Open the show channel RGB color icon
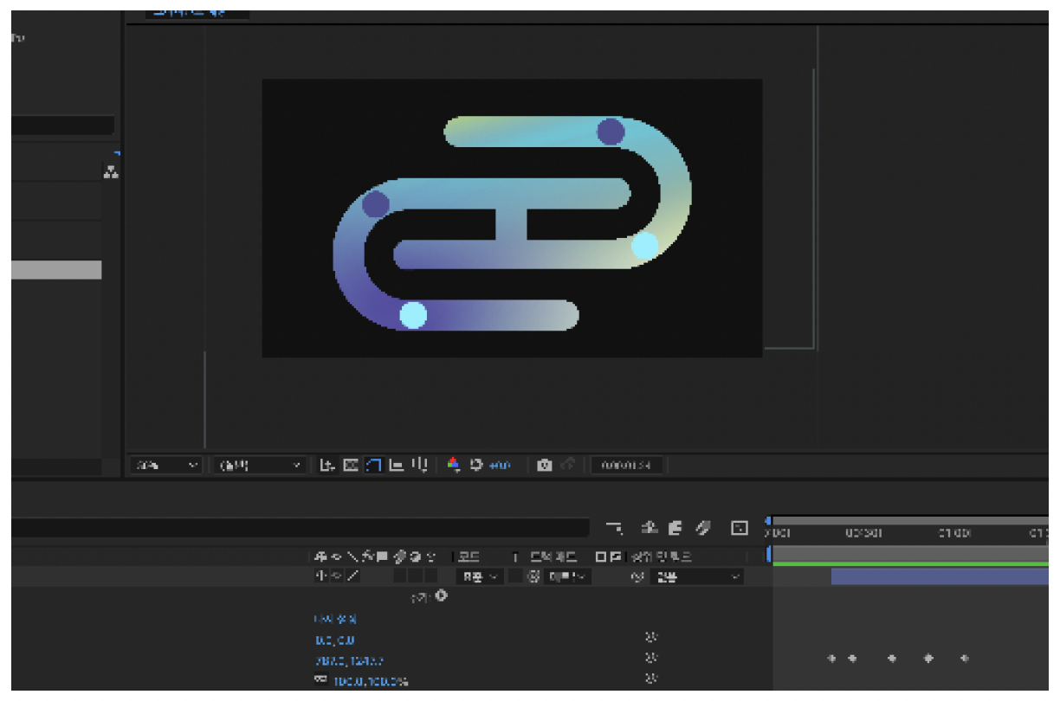 (453, 465)
